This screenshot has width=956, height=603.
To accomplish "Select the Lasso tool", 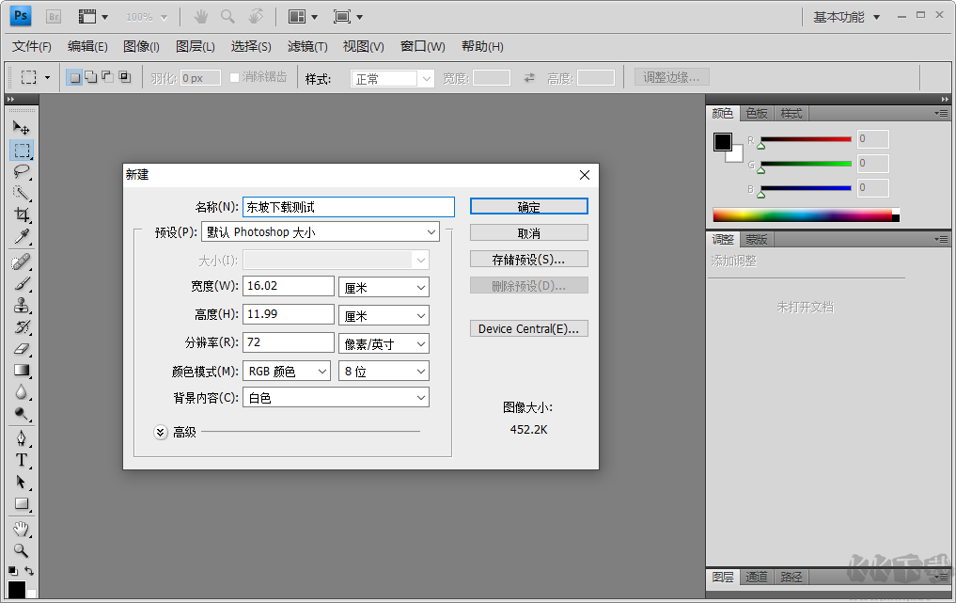I will [x=22, y=172].
